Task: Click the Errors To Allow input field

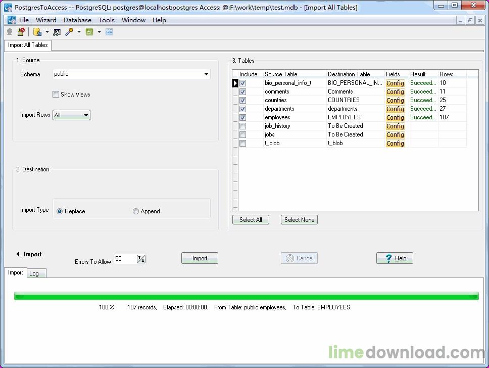Action: point(125,259)
